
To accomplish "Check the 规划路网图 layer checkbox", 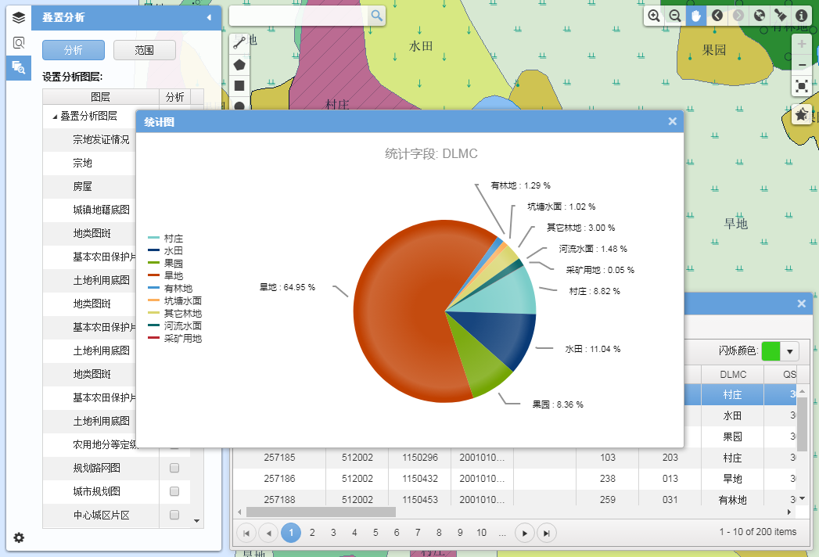I will [x=174, y=468].
